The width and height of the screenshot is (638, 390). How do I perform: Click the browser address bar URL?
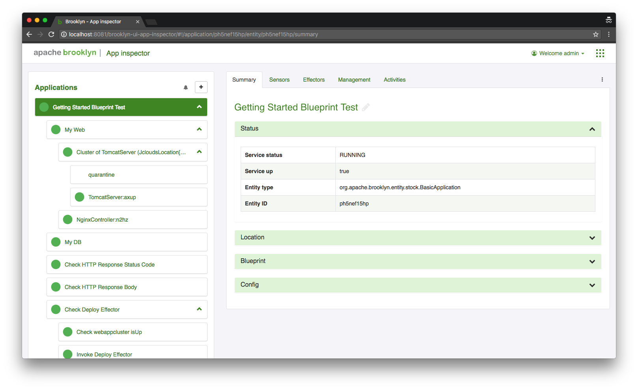point(193,34)
